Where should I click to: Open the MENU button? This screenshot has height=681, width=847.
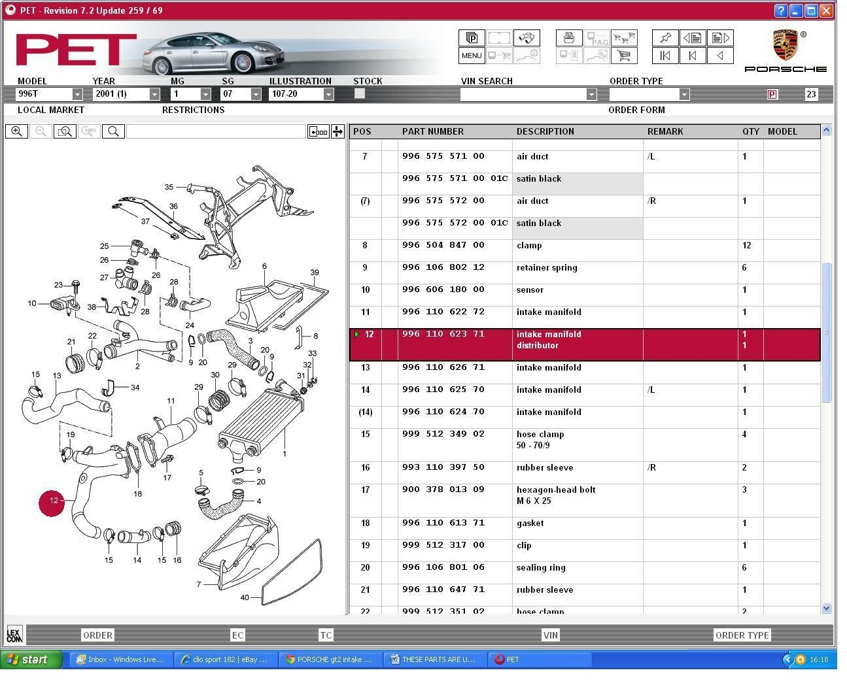coord(472,56)
